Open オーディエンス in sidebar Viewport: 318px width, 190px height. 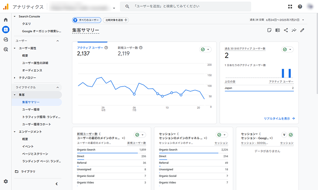tap(32, 70)
